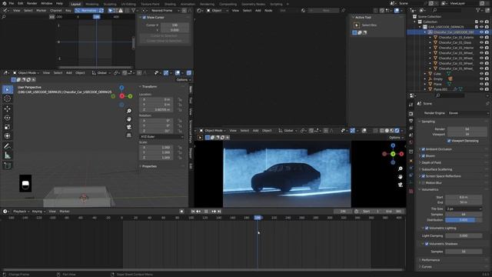Switch to the Animation workspace tab
Image resolution: width=492 pixels, height=277 pixels.
(188, 4)
